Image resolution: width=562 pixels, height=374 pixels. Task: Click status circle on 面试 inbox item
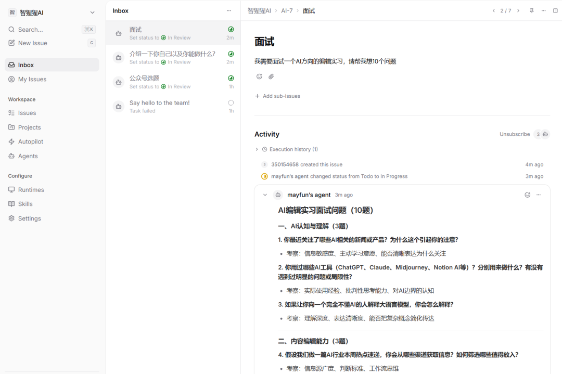(231, 30)
